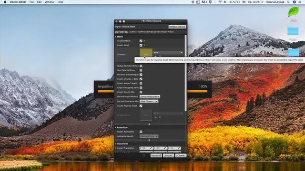This screenshot has height=171, width=305.
Task: Click the Import Translation Y field
Action: click(160, 148)
